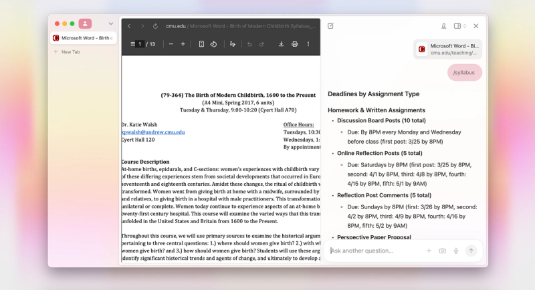535x290 pixels.
Task: Zoom in with the plus icon
Action: coord(183,44)
